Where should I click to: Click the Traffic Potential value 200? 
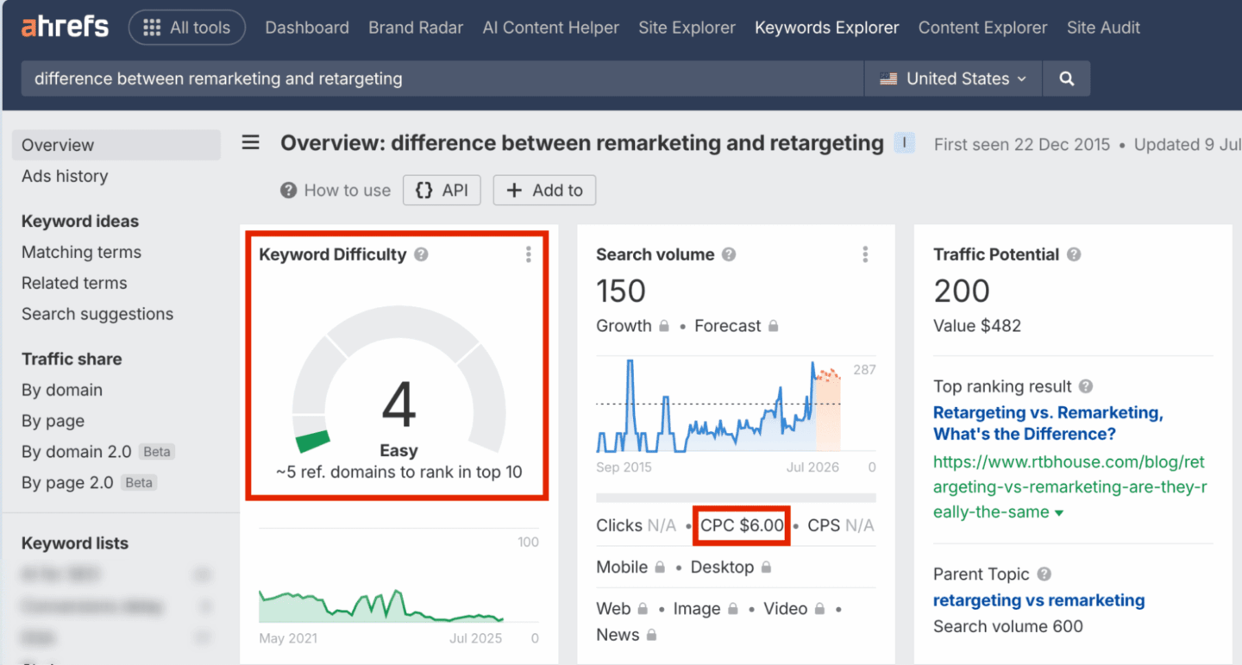[962, 292]
